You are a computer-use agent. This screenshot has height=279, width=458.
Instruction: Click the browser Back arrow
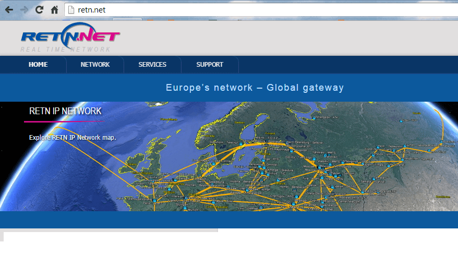(x=9, y=10)
